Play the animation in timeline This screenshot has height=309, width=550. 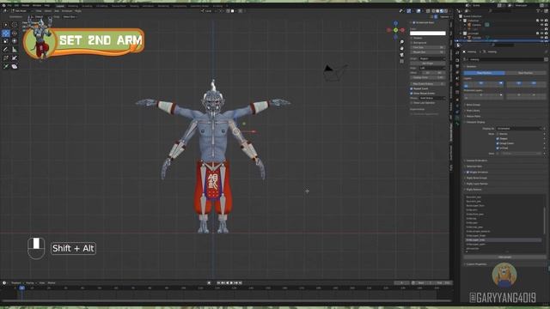click(231, 282)
